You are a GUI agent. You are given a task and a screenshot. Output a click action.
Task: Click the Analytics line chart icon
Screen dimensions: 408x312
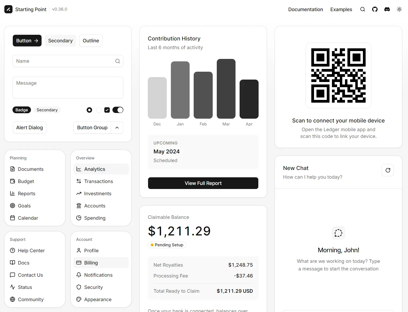click(x=79, y=169)
